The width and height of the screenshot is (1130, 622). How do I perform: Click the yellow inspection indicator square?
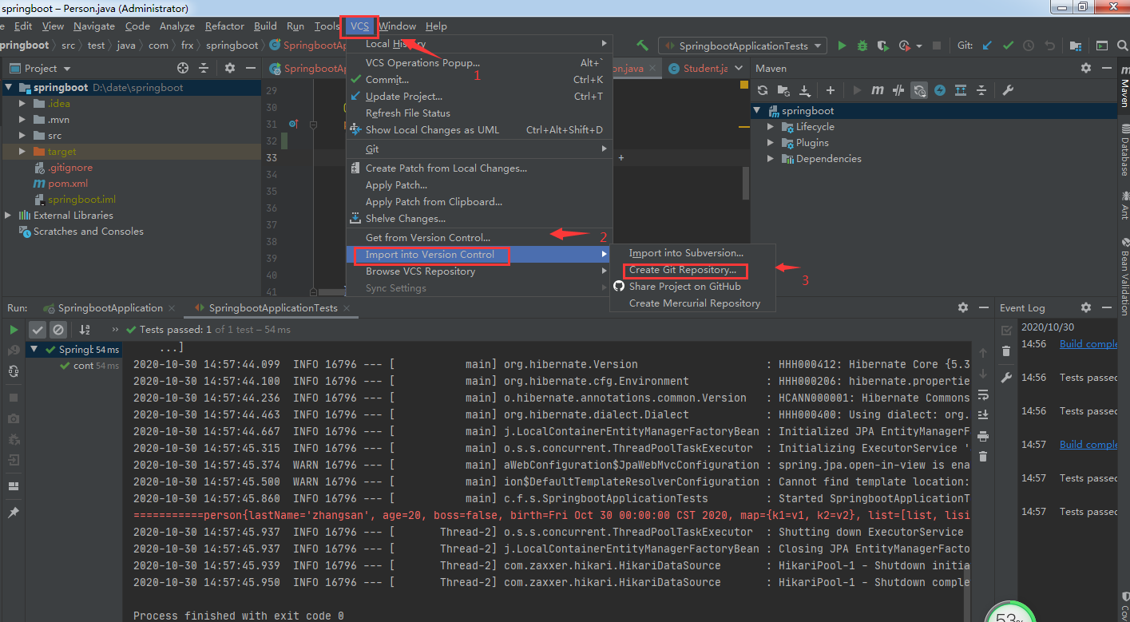[744, 85]
